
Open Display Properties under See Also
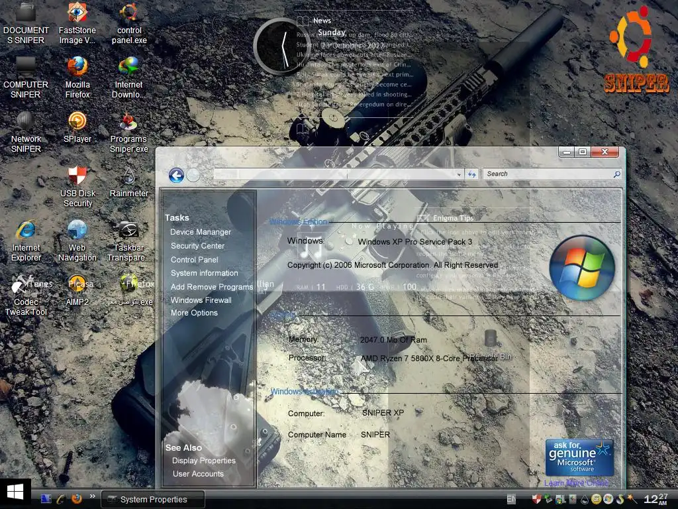coord(204,461)
